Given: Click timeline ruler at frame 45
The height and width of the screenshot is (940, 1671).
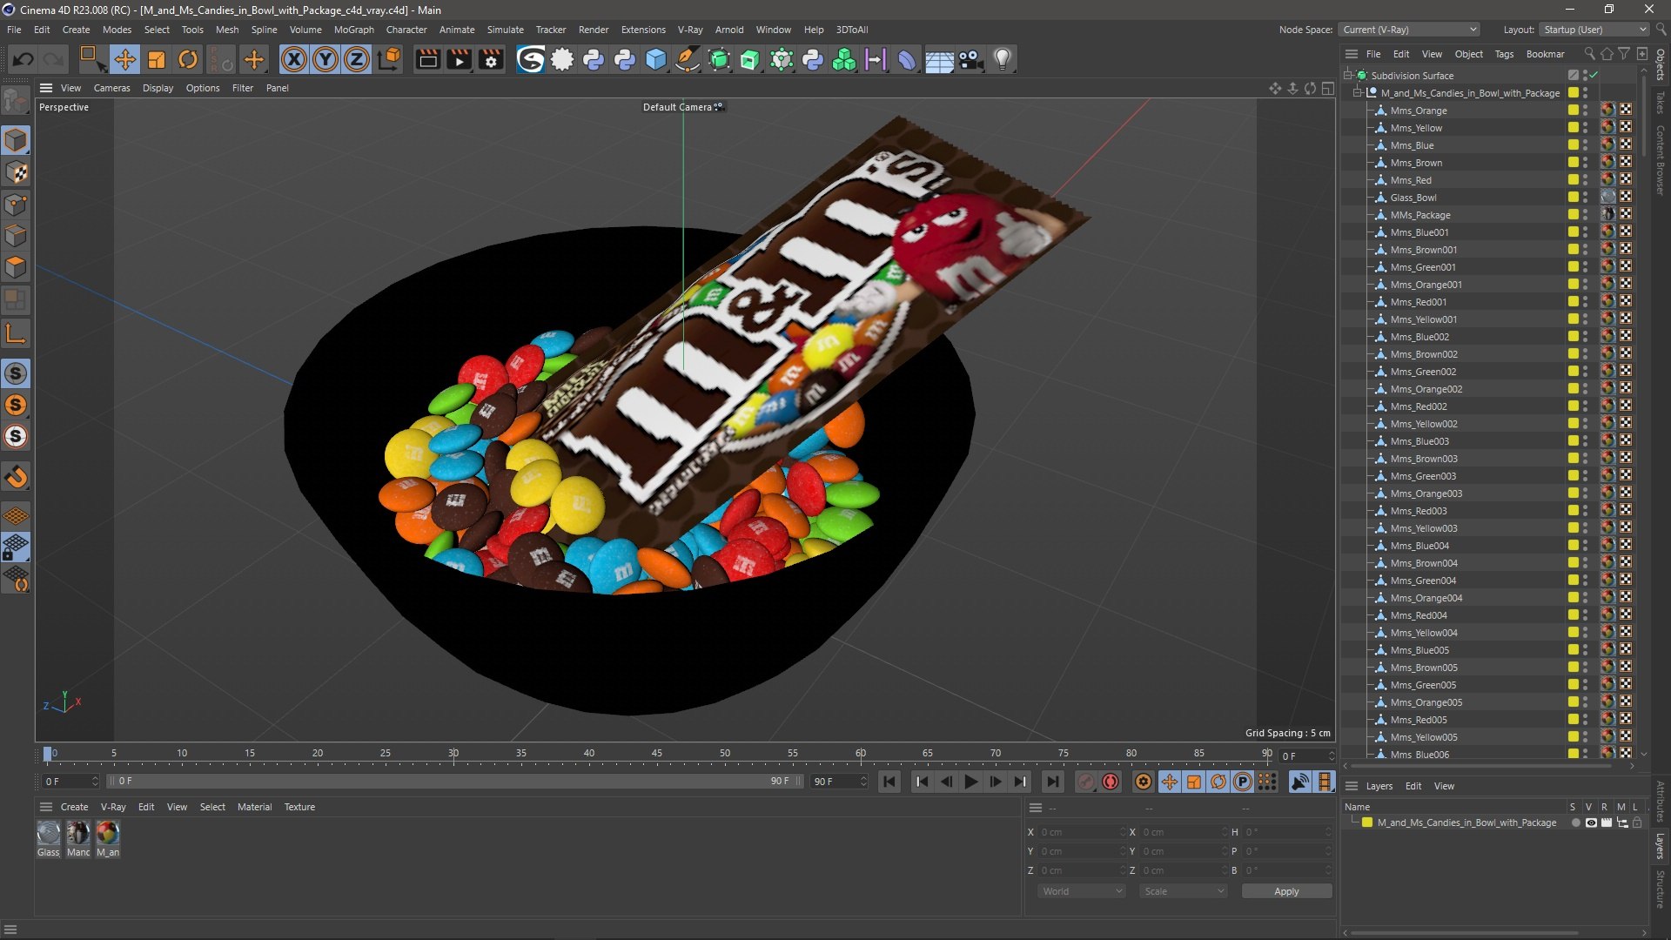Looking at the screenshot, I should (657, 754).
